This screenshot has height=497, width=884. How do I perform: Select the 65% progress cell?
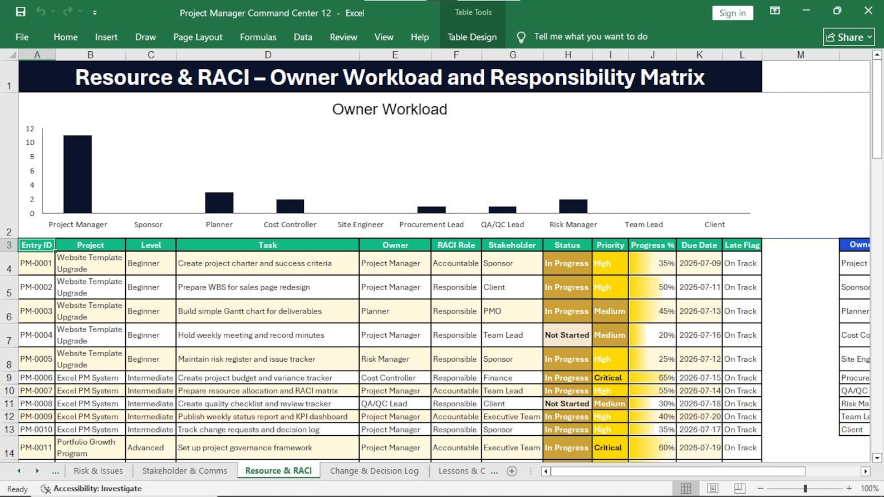[x=652, y=377]
